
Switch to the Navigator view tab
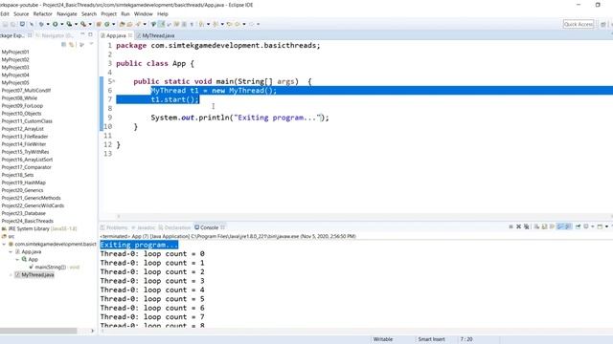pyautogui.click(x=55, y=35)
